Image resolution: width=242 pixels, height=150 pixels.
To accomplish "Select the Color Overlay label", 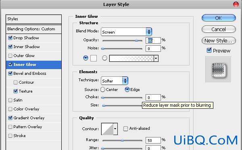I will (x=26, y=109).
